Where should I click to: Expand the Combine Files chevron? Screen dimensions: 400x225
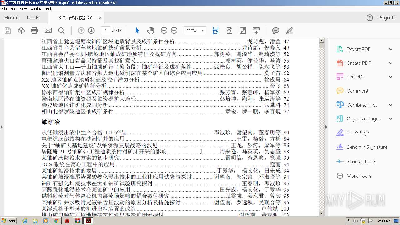tap(391, 105)
